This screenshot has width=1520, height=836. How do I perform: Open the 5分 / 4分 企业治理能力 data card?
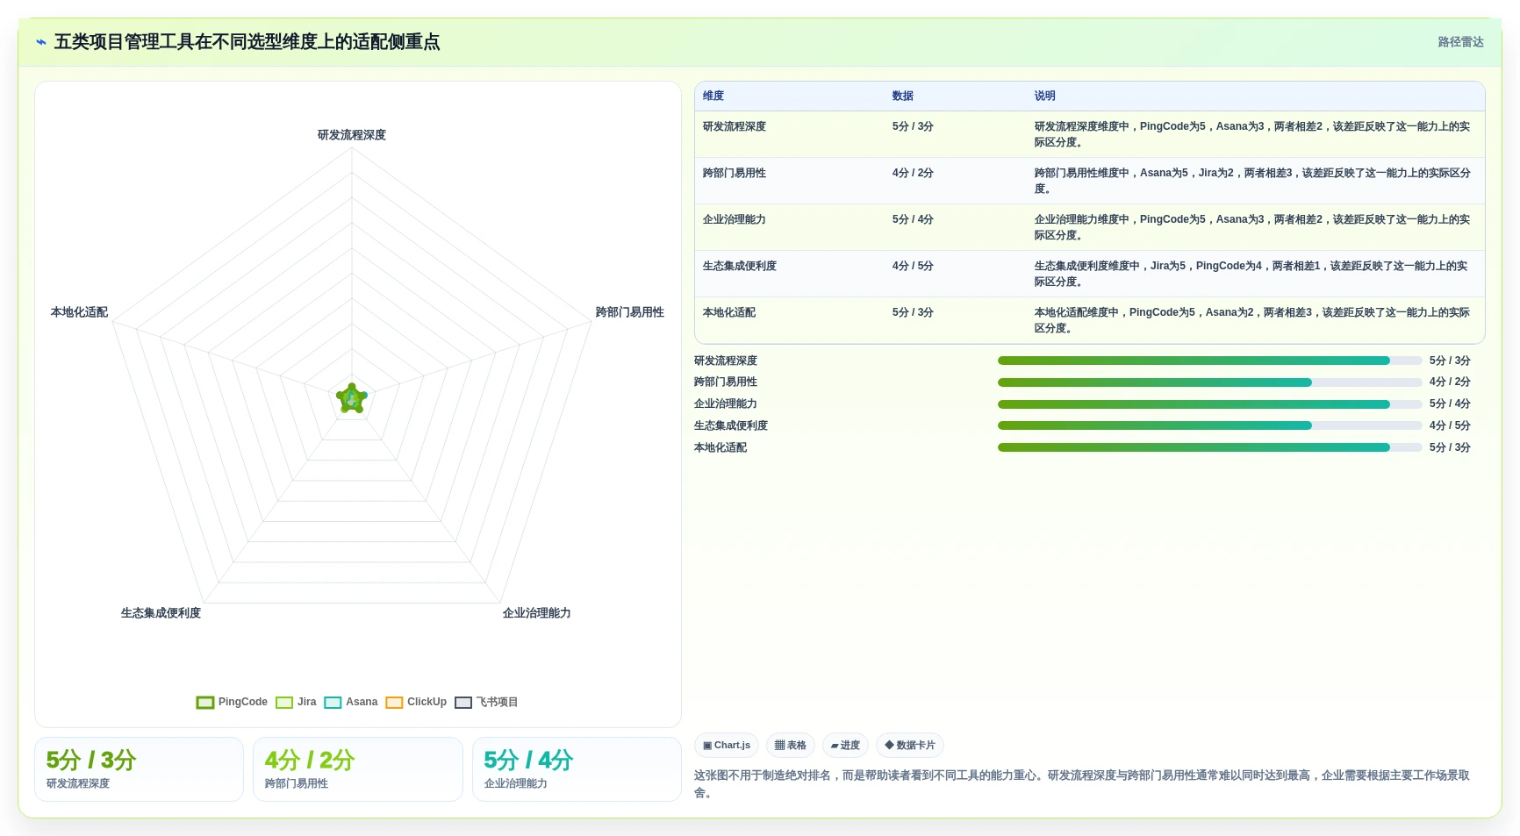(x=577, y=769)
